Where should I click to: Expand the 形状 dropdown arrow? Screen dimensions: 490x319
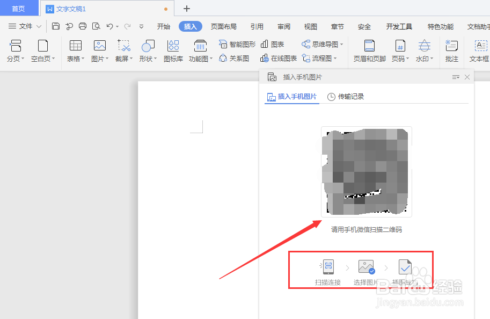(x=155, y=59)
